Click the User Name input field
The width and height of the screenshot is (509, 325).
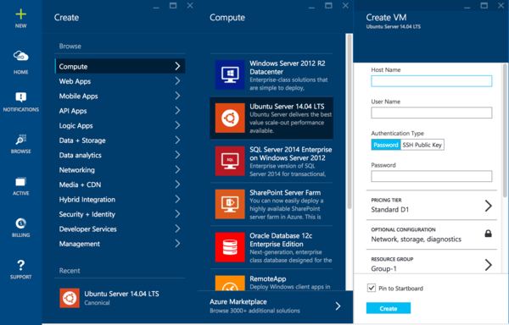coord(432,113)
